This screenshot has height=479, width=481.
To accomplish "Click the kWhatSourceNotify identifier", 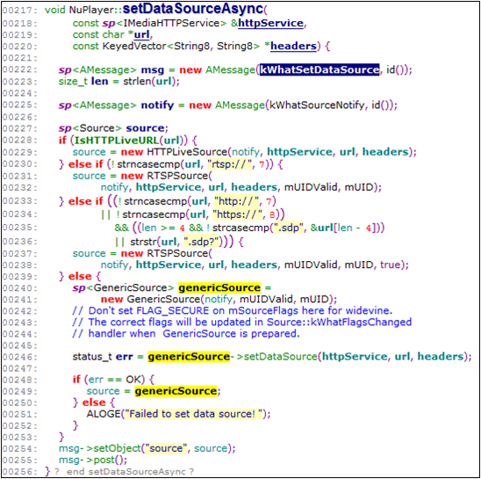I will (x=317, y=105).
